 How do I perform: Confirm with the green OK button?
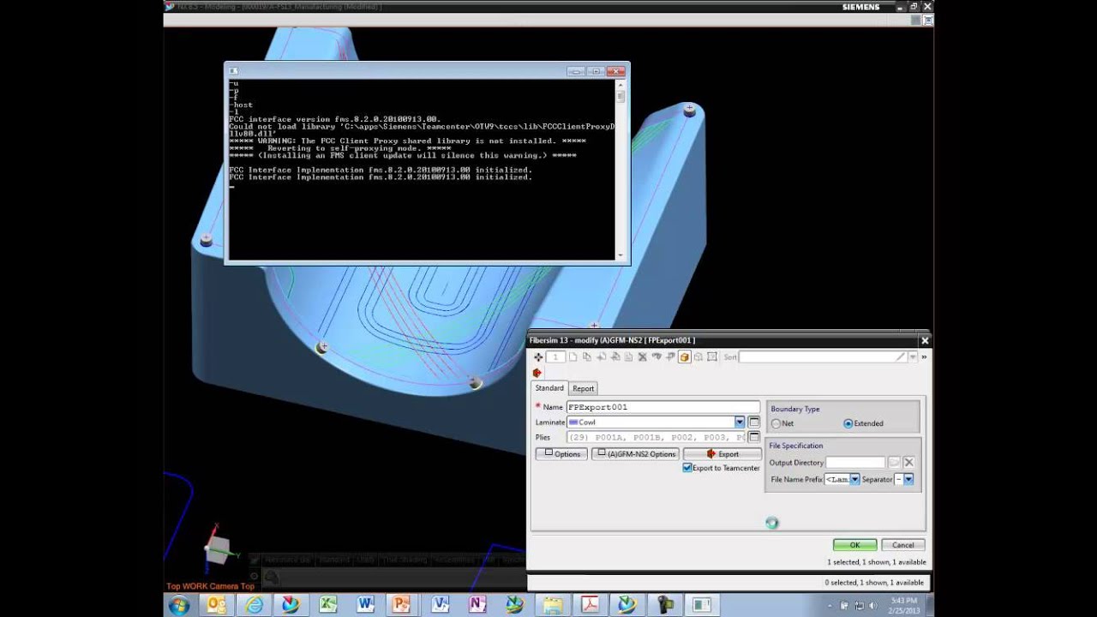(854, 545)
